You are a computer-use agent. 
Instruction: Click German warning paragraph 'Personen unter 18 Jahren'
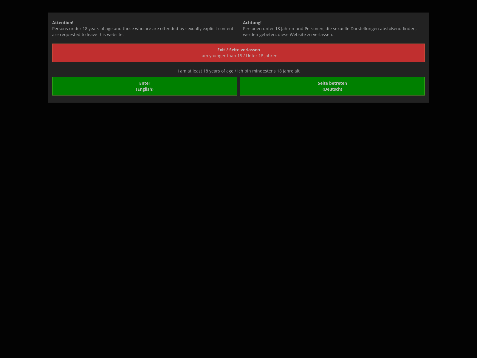point(330,32)
